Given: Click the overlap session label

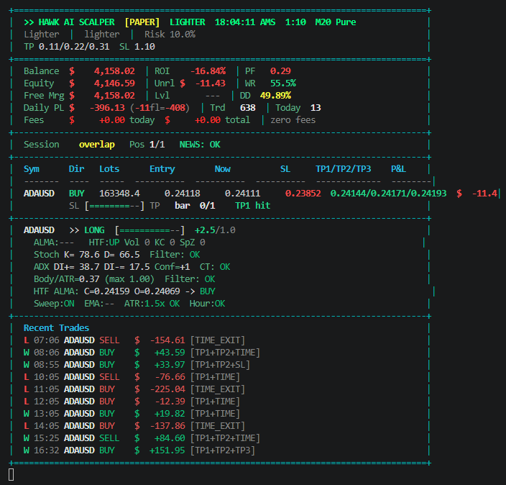Looking at the screenshot, I should pyautogui.click(x=97, y=145).
